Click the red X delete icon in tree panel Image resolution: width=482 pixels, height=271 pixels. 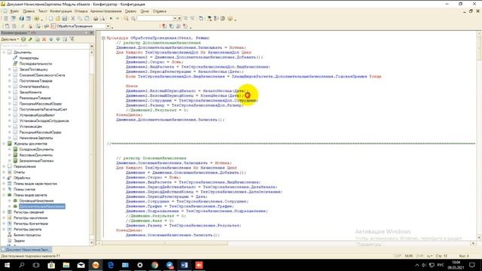(44, 39)
